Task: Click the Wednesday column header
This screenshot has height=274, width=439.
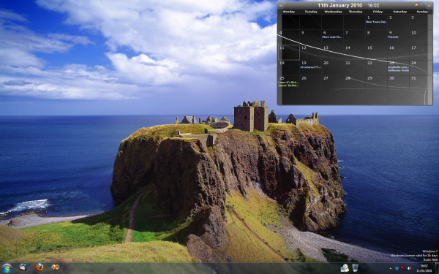Action: pos(333,12)
